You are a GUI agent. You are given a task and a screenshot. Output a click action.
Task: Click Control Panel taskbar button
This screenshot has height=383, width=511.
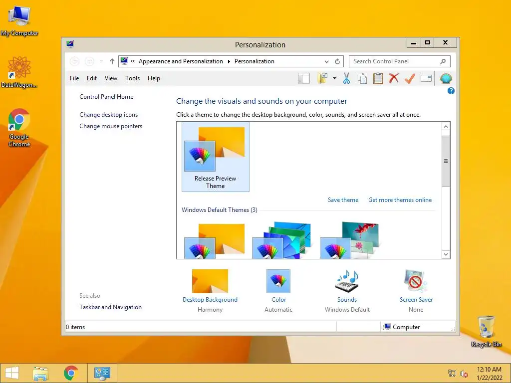point(102,373)
